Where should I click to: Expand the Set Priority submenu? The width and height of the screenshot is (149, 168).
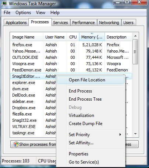coord(91,135)
